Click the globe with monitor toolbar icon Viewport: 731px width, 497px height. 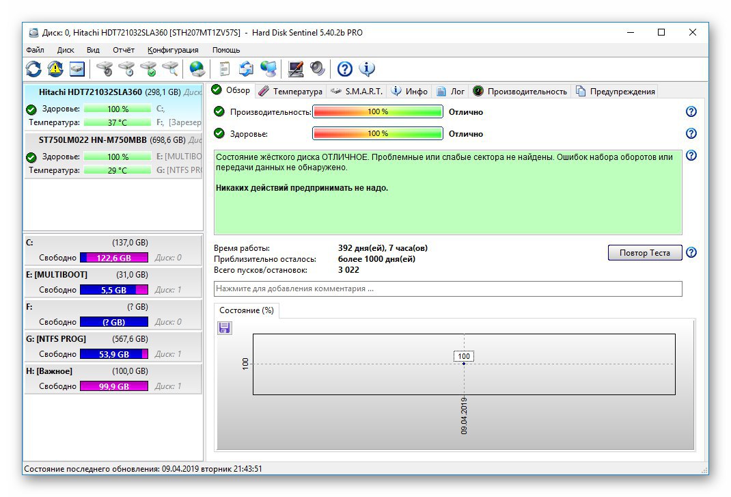[x=268, y=69]
